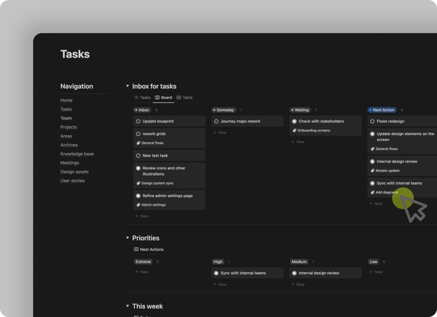Switch to the Board view tab
The height and width of the screenshot is (317, 437).
[x=163, y=98]
